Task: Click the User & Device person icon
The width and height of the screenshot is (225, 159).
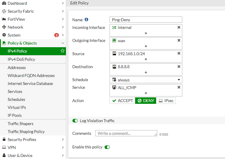Action: coord(4,155)
